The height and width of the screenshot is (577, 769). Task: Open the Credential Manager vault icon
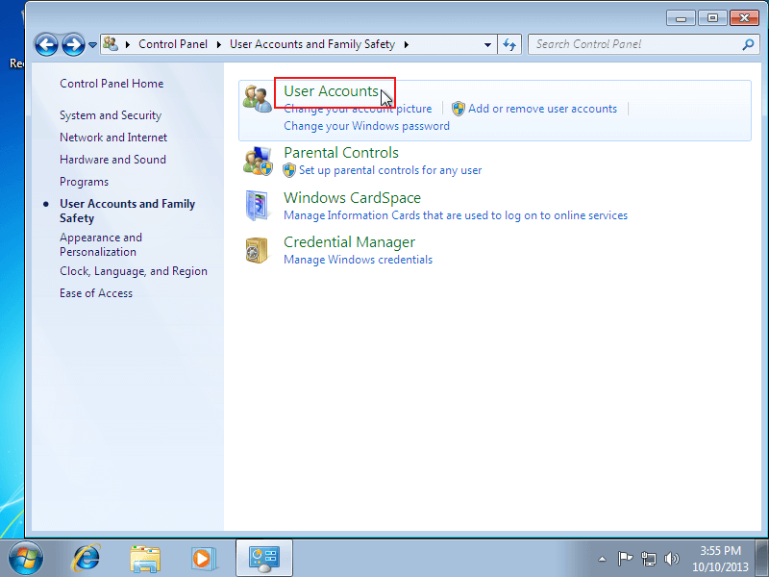coord(258,249)
